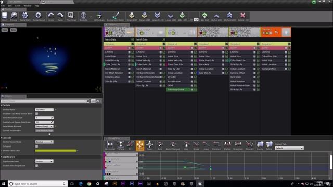Screen dimensions: 333x187
Task: Click the Emitter Name text field
Action: (x=44, y=110)
